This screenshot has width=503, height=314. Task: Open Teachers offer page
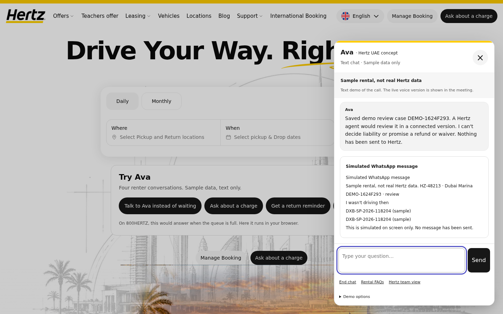point(100,16)
